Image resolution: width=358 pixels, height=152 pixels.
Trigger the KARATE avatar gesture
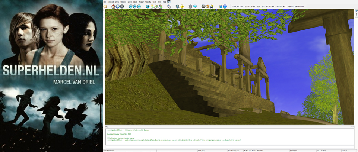pos(279,7)
